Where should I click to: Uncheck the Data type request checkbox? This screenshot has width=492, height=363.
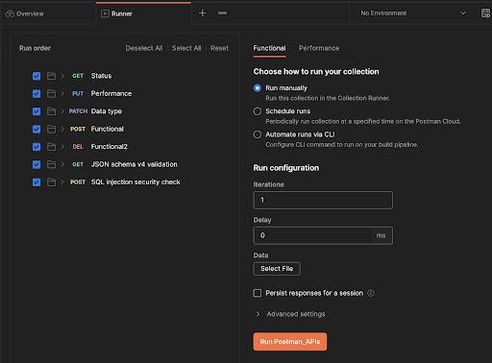coord(37,111)
